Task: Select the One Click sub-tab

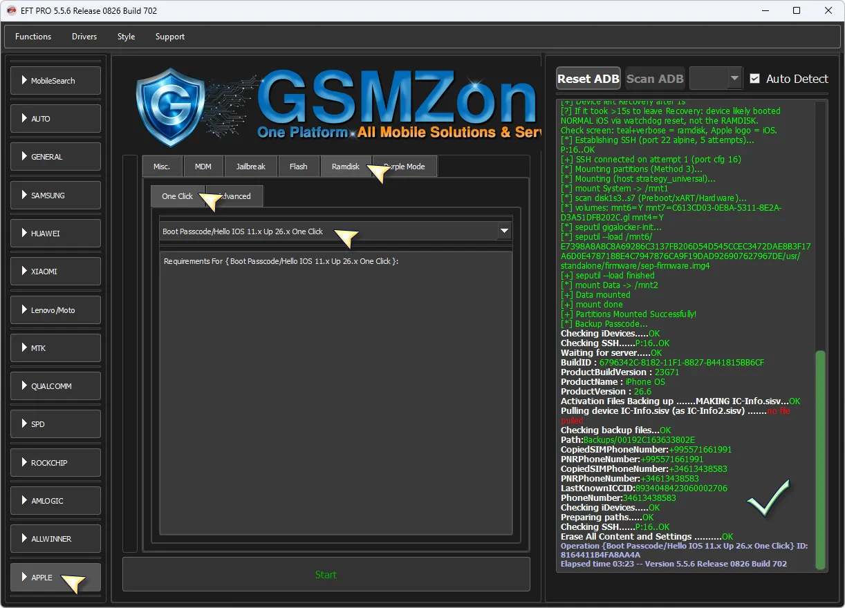Action: 178,196
